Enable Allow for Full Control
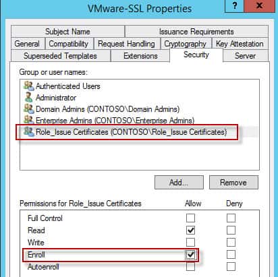Viewport: 278px width, 277px height. pyautogui.click(x=190, y=218)
